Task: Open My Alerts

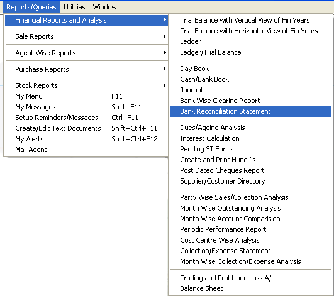Action: pyautogui.click(x=86, y=139)
